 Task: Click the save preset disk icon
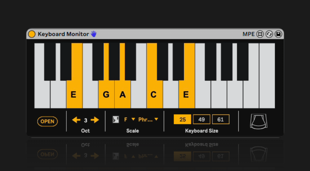click(x=278, y=34)
